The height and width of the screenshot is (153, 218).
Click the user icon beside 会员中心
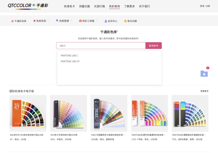[x=106, y=21]
